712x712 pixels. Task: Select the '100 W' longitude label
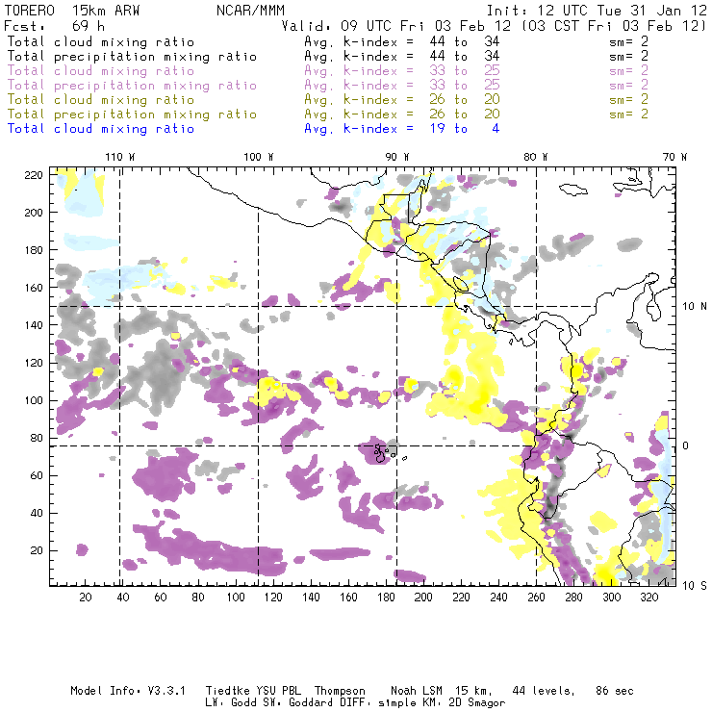click(259, 157)
